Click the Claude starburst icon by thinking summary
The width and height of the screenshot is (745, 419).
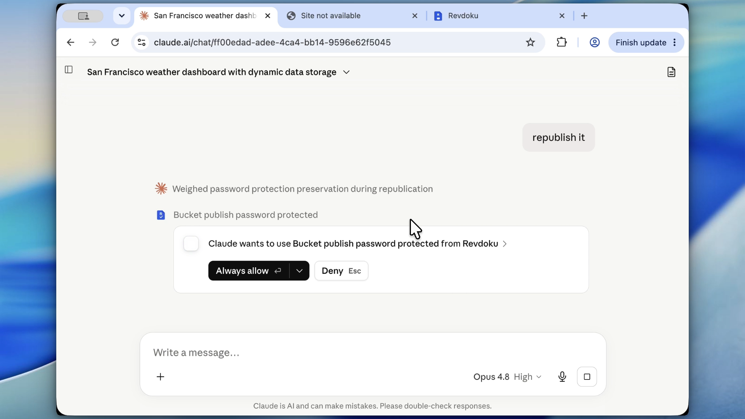[x=161, y=189]
